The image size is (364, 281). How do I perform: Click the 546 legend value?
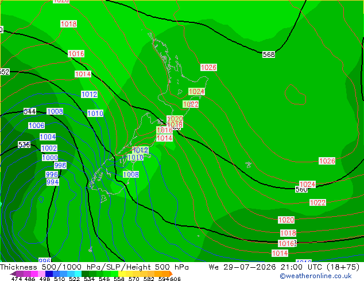104,279
